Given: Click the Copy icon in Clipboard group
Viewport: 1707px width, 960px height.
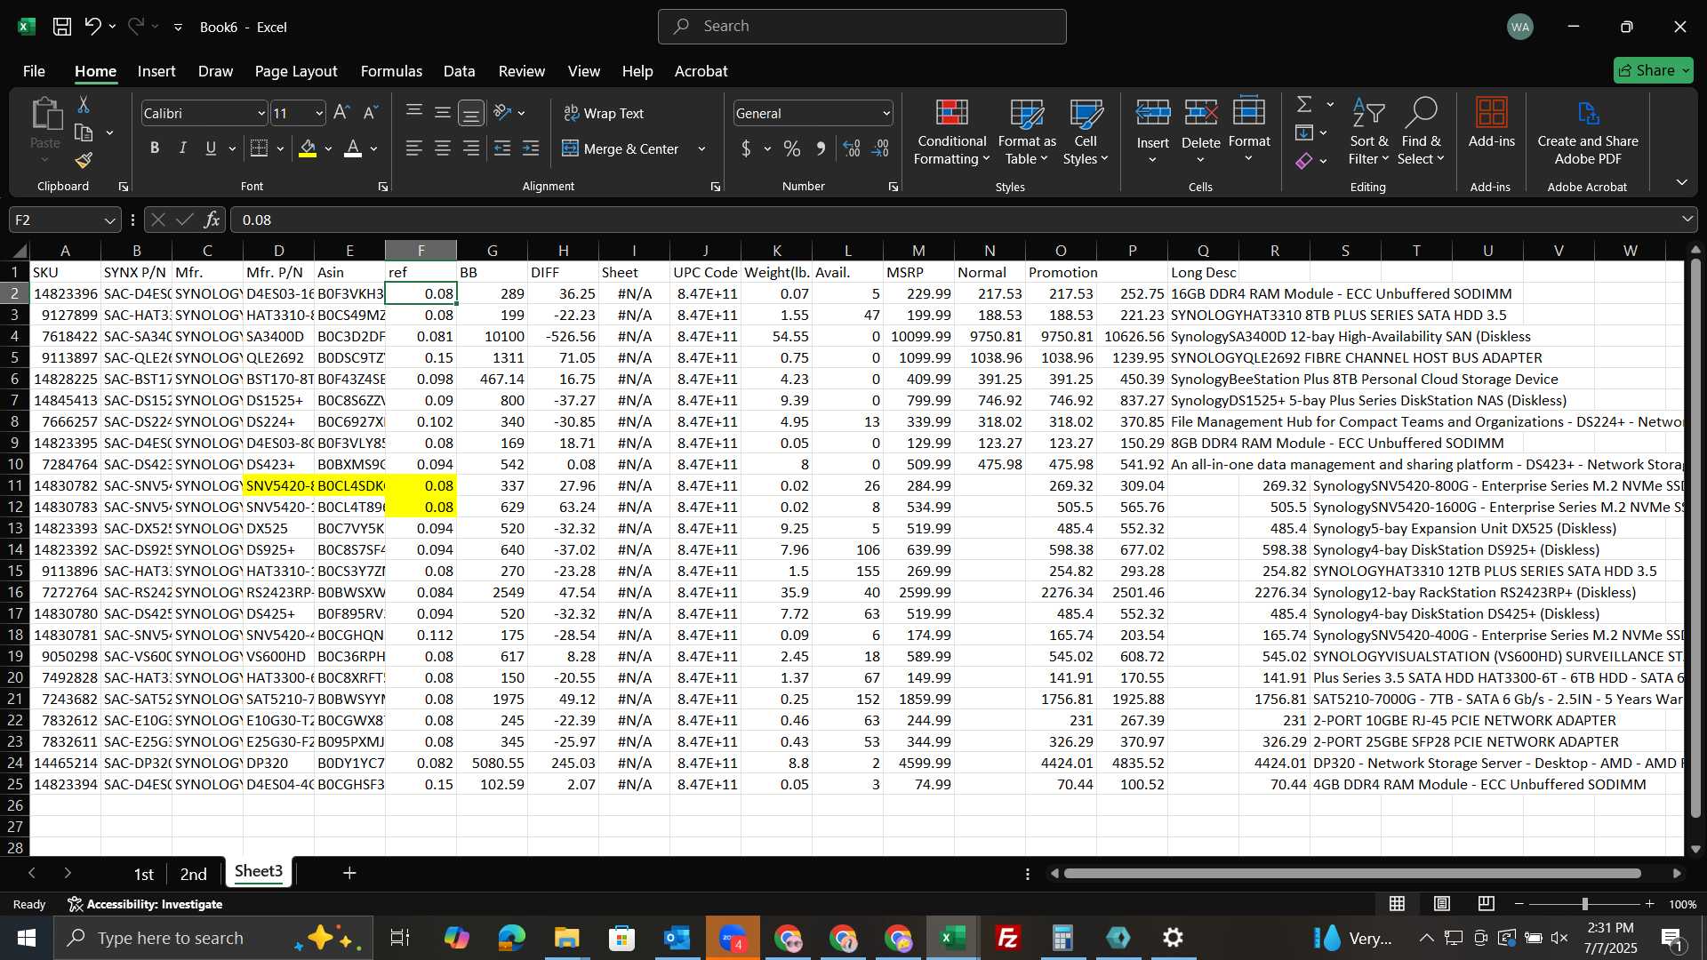Looking at the screenshot, I should [84, 133].
